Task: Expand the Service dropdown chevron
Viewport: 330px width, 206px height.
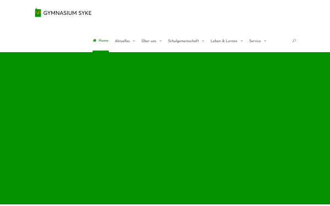Action: (x=265, y=41)
